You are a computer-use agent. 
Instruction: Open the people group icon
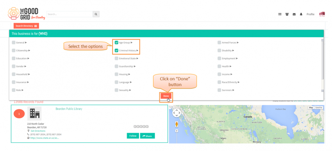[287, 14]
